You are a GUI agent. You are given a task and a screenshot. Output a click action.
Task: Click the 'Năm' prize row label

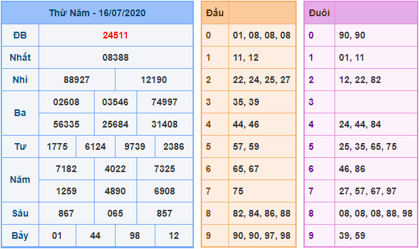20,179
